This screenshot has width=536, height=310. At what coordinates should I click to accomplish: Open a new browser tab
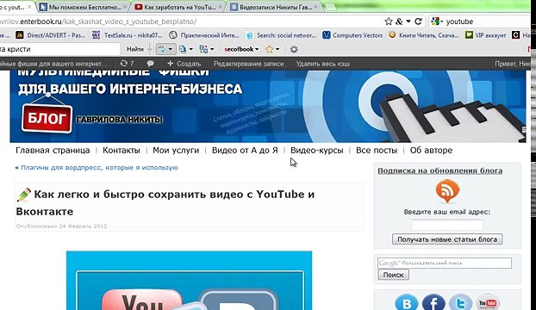pos(329,7)
